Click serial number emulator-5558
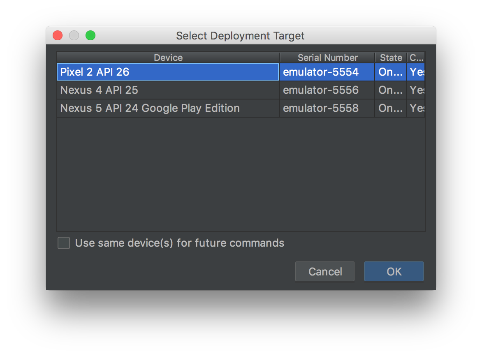The image size is (482, 356). [327, 108]
